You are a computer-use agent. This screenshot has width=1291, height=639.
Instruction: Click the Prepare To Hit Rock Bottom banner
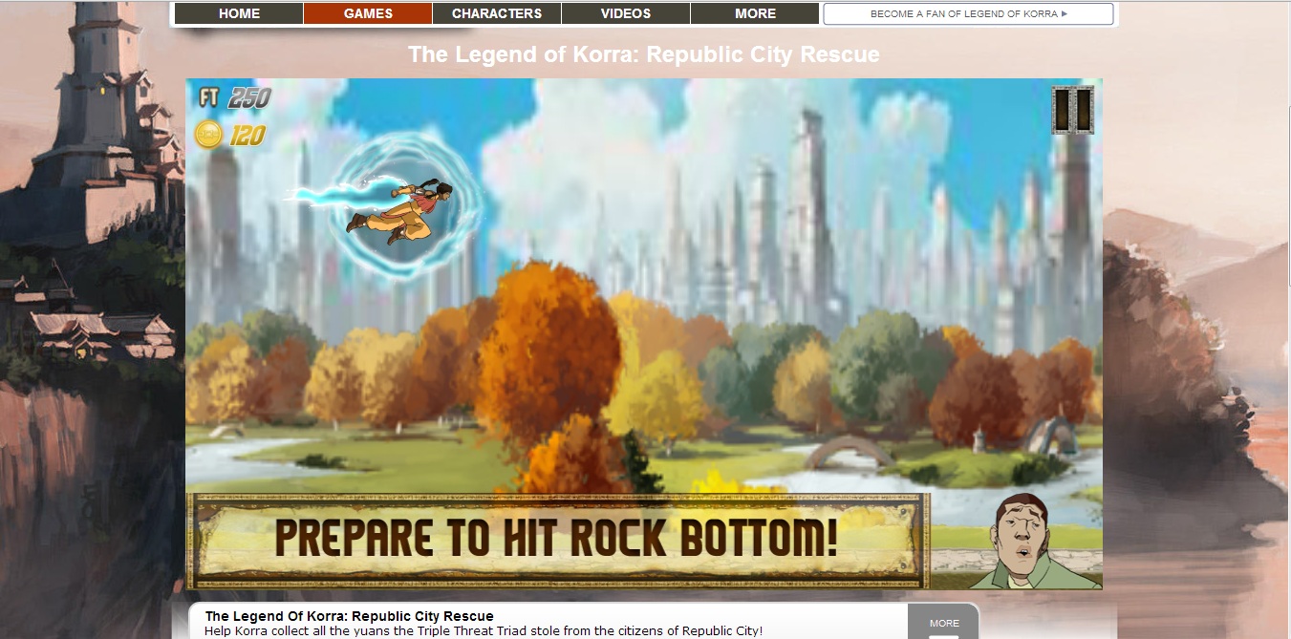(557, 541)
